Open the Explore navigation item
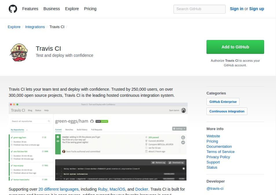 tap(72, 9)
